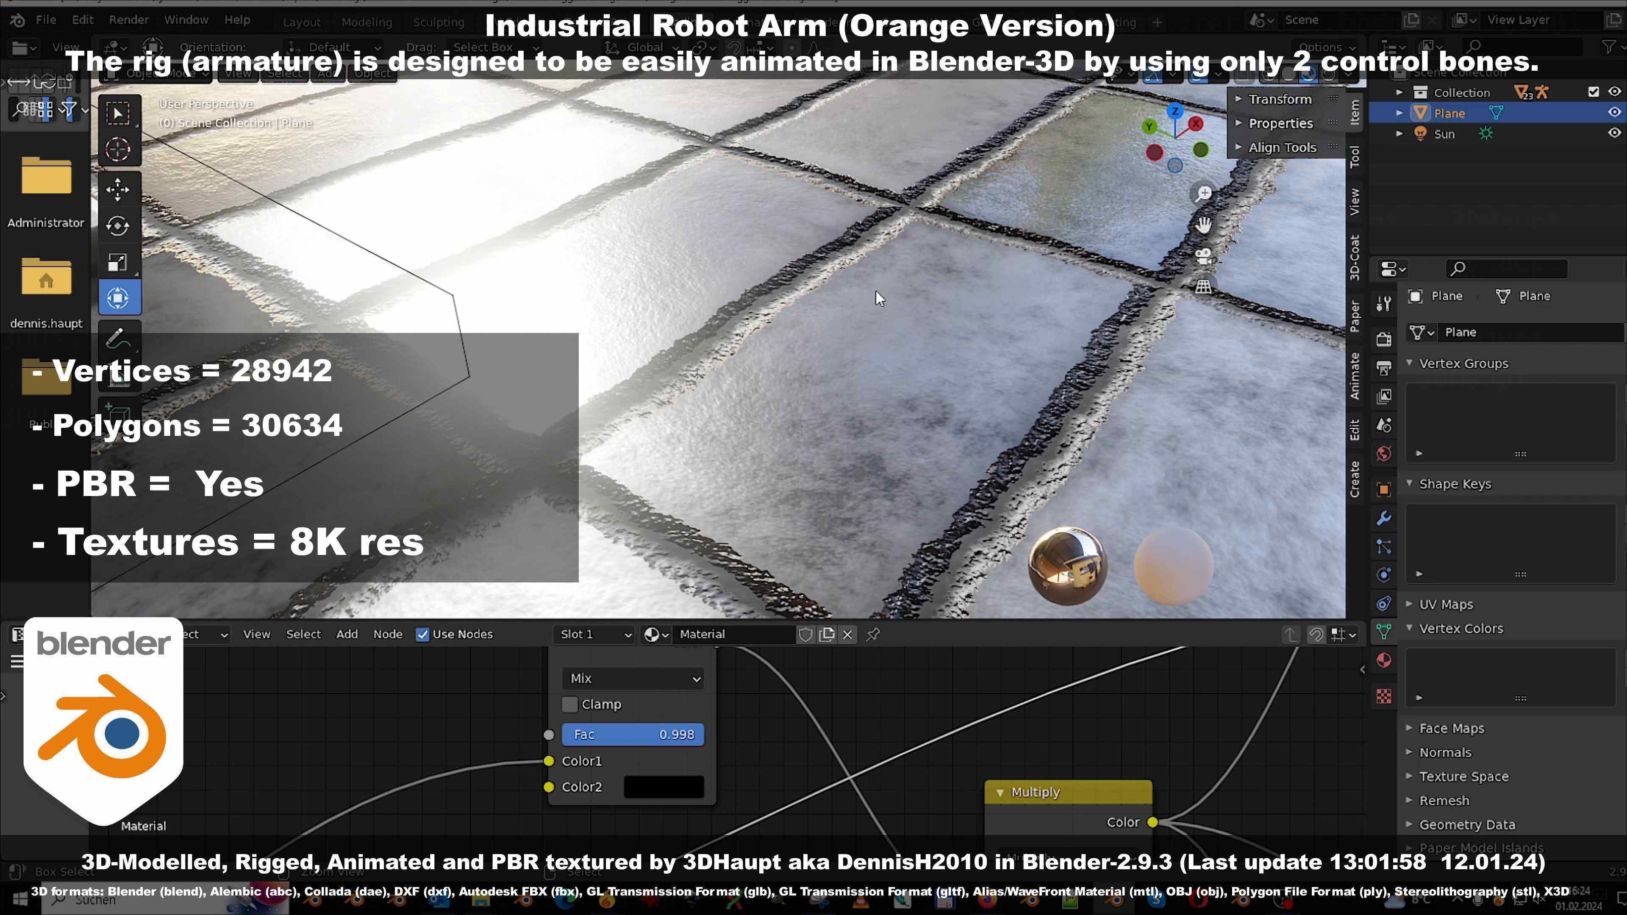The height and width of the screenshot is (915, 1627).
Task: Open the Windows Start button
Action: (20, 899)
